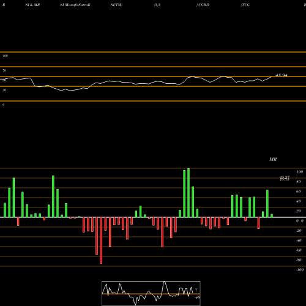This screenshot has width=306, height=306.
Task: Click the RSI axis label 0
Action: (x=3, y=105)
